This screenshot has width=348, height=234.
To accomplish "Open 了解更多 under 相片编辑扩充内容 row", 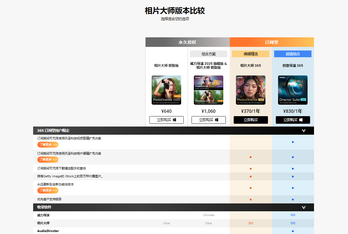I will coord(48,159).
